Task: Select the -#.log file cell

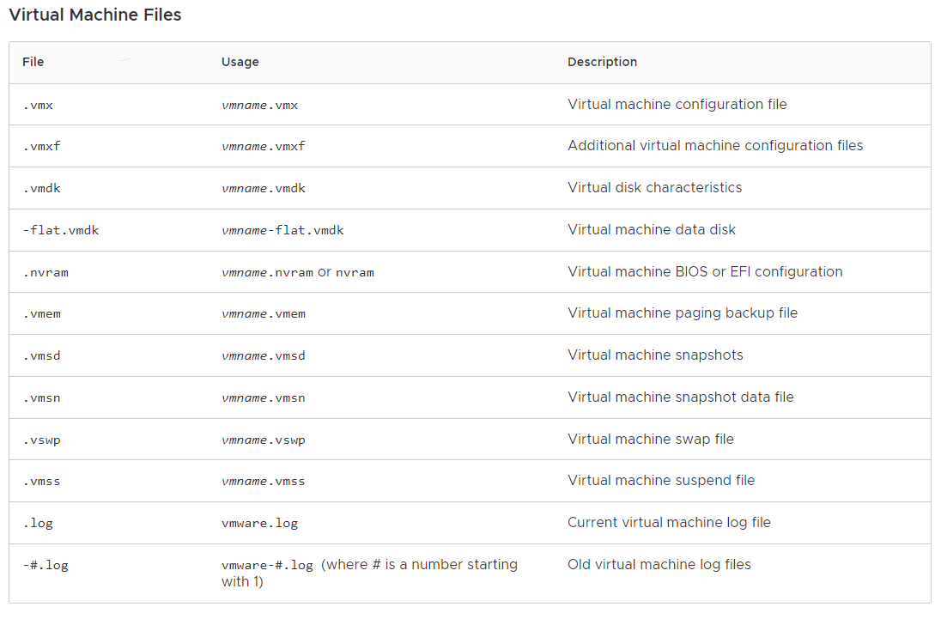Action: click(x=45, y=565)
